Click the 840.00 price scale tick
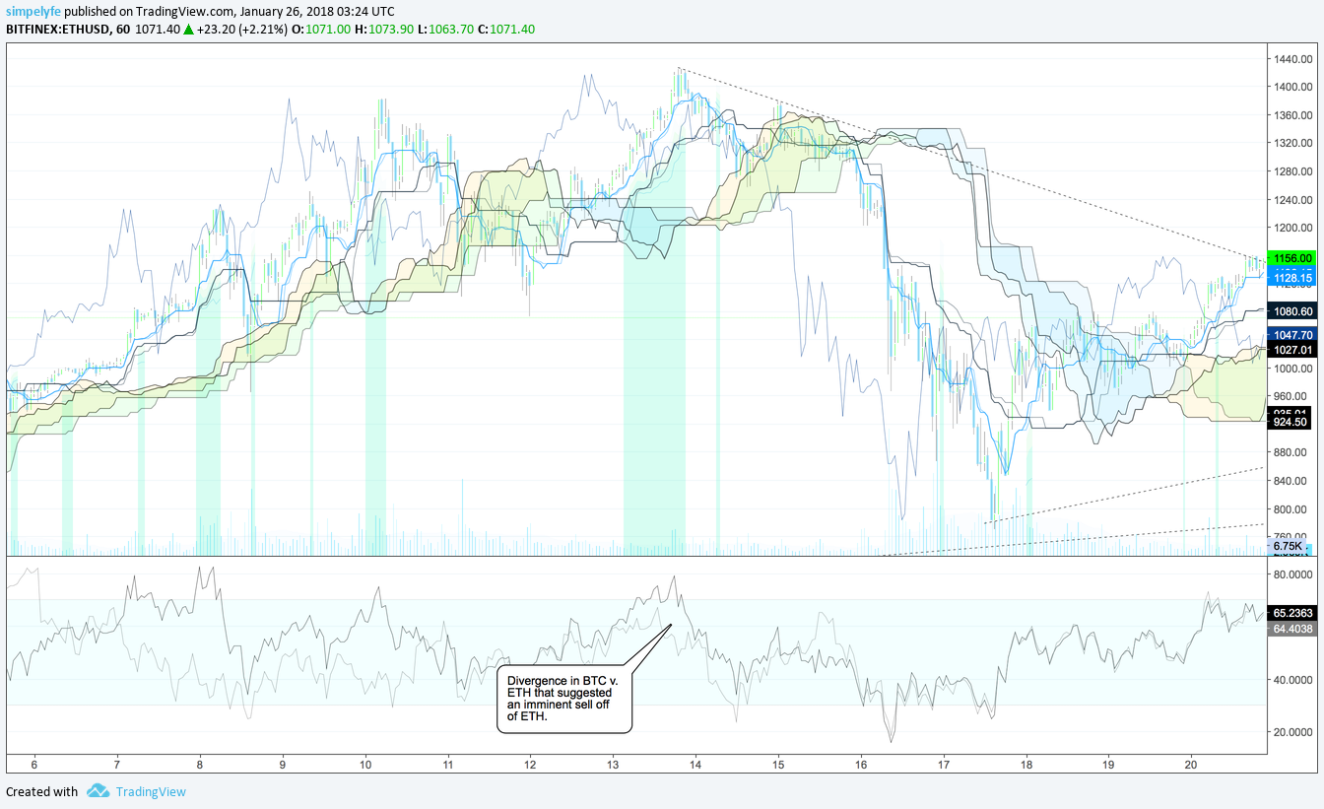Screen dimensions: 1324x809 point(1291,481)
